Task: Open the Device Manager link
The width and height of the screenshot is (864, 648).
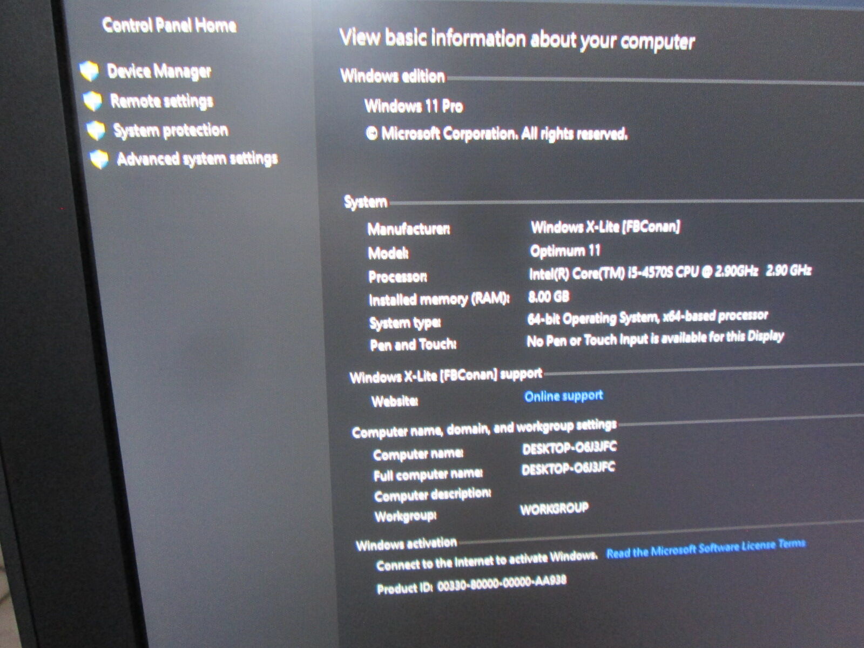Action: [159, 71]
